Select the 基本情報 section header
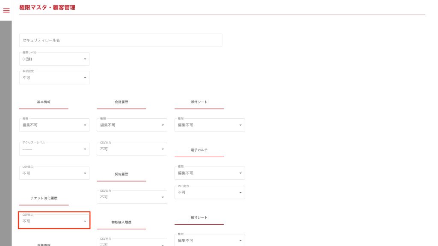The image size is (438, 246). [44, 102]
